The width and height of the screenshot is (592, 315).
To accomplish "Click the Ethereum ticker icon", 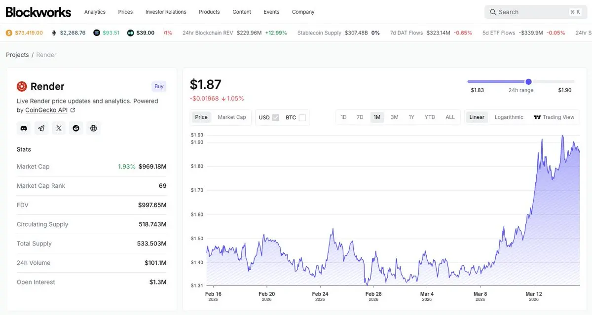I will [x=54, y=33].
